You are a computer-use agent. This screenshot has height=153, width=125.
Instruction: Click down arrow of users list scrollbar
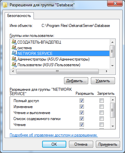[x=112, y=66]
